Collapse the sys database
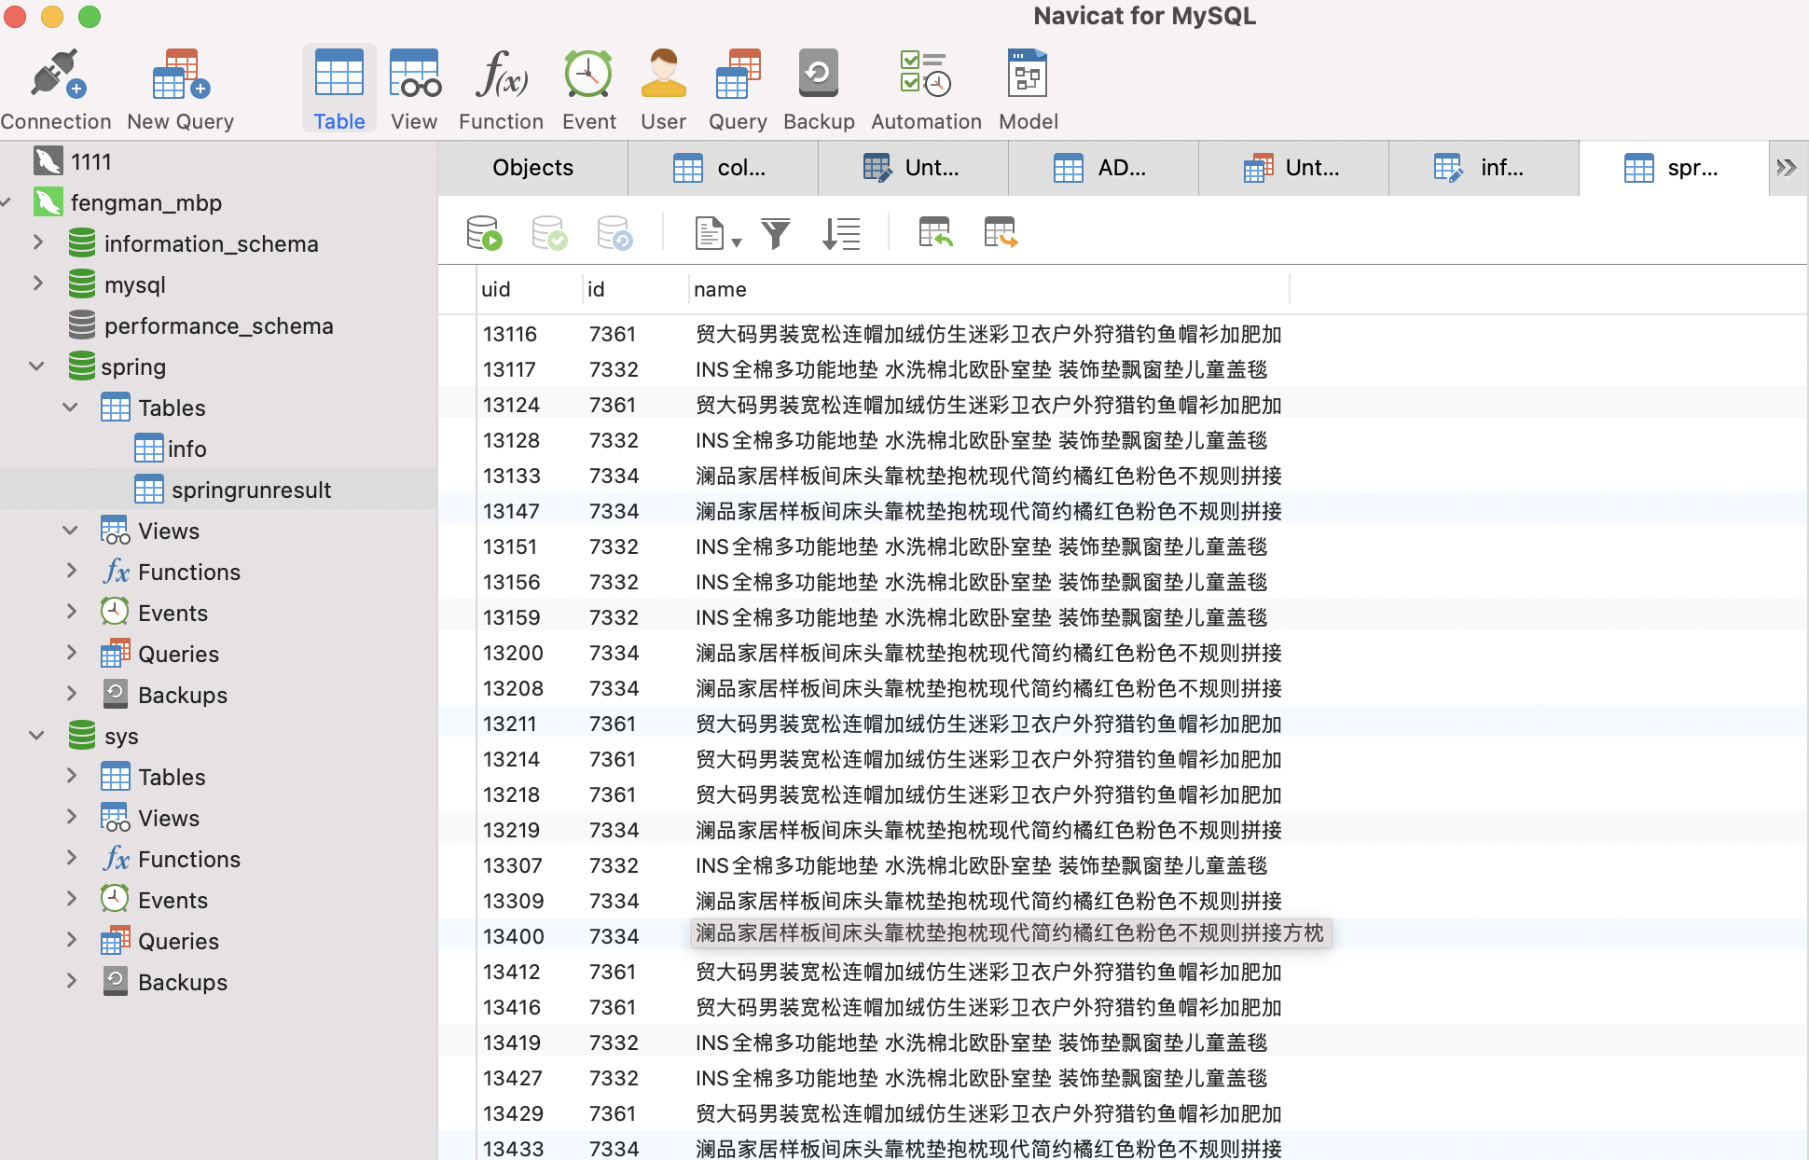This screenshot has width=1809, height=1160. tap(37, 736)
